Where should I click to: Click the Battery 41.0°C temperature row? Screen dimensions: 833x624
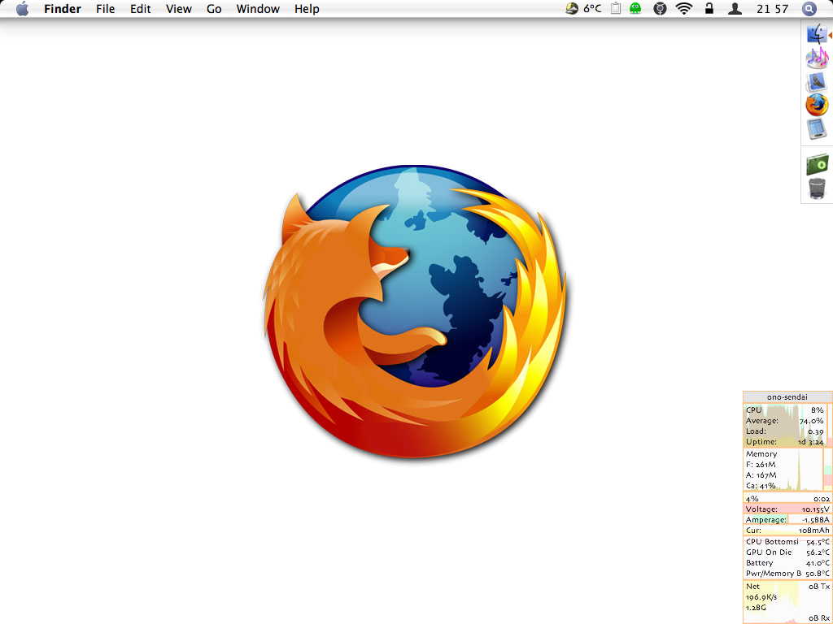point(787,564)
